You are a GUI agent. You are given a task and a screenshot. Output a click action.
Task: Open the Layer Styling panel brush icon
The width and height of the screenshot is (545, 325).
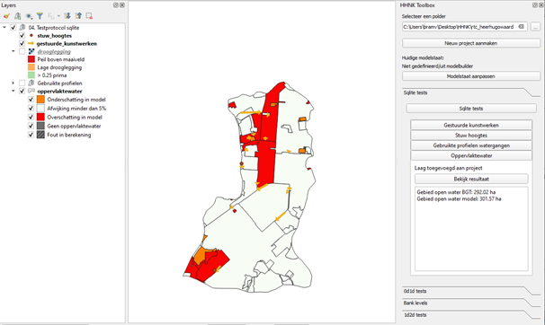click(6, 16)
